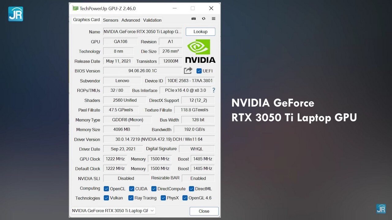This screenshot has width=392, height=220.
Task: Click the Pixel Fillrate field 47.5 GPixel/s
Action: click(x=121, y=110)
